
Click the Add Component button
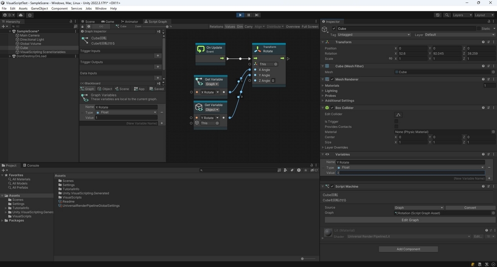pyautogui.click(x=408, y=249)
